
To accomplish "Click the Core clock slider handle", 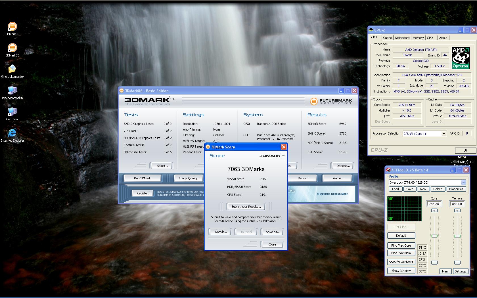I will [434, 236].
